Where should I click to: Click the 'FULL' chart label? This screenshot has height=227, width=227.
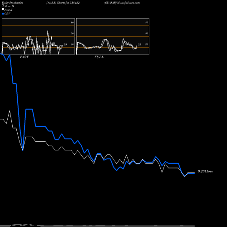(99, 57)
